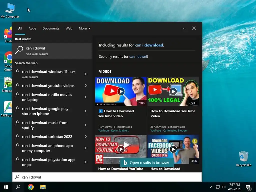256x192 pixels.
Task: Open File Explorer from the taskbar
Action: 43,187
